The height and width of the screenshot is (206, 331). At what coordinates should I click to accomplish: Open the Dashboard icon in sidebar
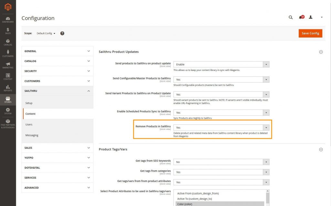[8, 19]
